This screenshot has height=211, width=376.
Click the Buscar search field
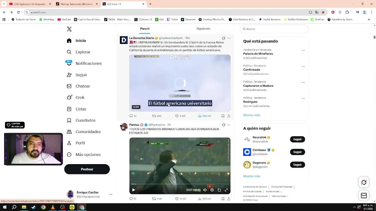coord(274,29)
